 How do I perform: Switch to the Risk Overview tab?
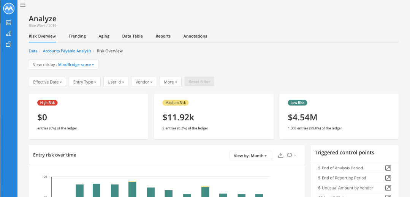coord(42,36)
